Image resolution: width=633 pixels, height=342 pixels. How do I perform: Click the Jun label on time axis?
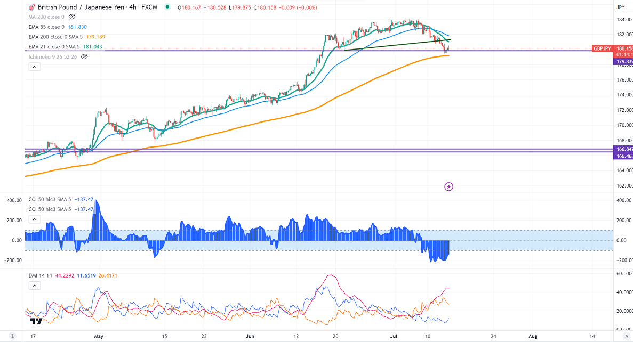[x=250, y=336]
